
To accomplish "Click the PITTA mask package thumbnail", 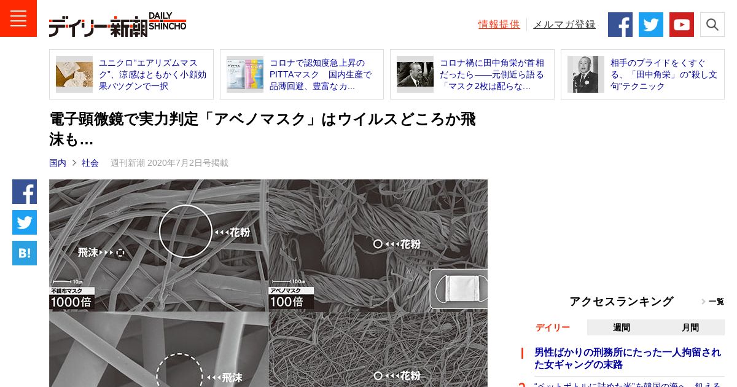I will click(x=245, y=74).
